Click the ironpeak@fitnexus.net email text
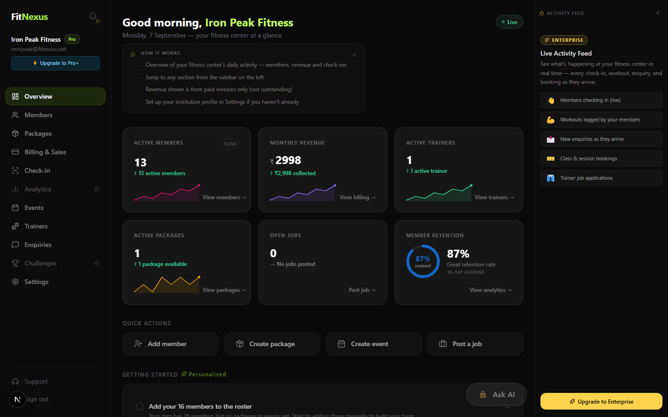The image size is (668, 417). [39, 49]
